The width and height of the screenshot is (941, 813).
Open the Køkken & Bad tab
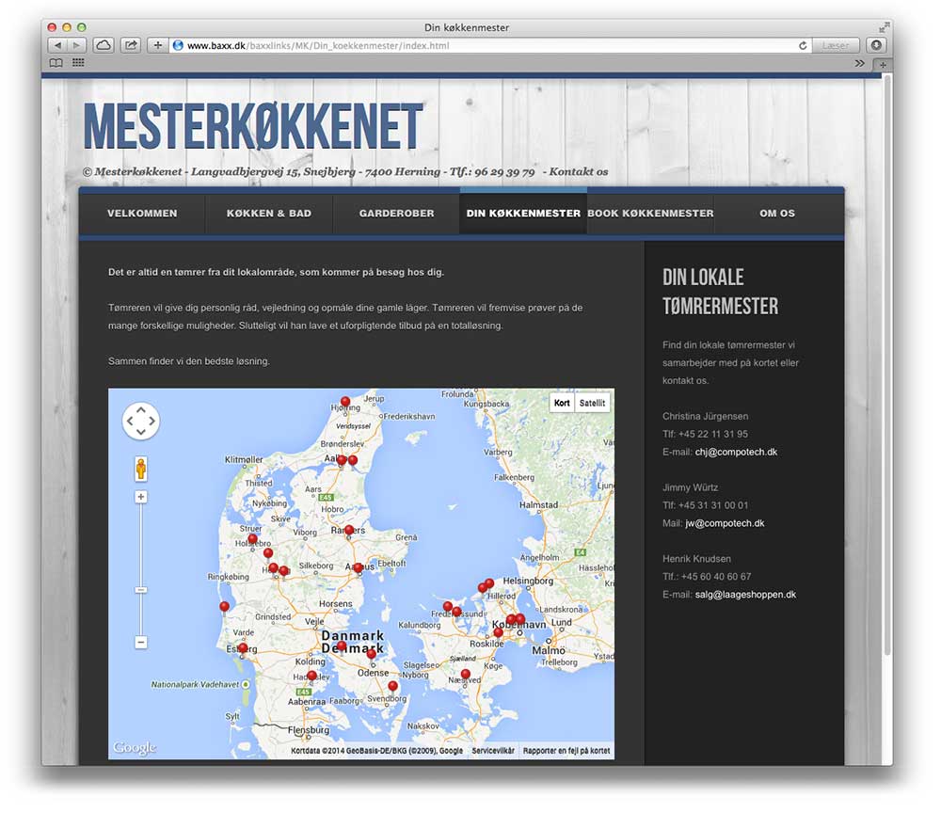269,213
